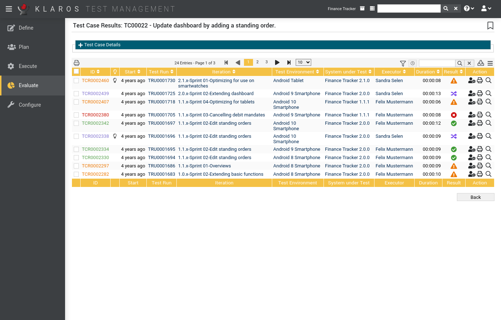Image resolution: width=501 pixels, height=320 pixels.
Task: Open result TCR0002330 link
Action: click(x=95, y=158)
